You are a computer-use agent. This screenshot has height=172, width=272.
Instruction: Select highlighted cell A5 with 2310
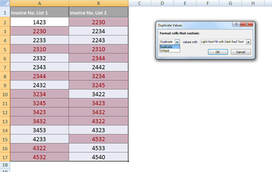pos(40,49)
